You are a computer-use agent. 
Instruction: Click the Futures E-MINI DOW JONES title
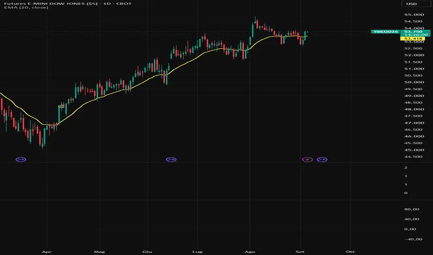coord(68,3)
